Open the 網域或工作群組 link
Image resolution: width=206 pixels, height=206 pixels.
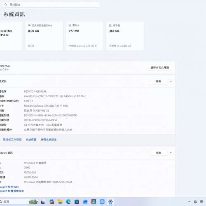point(12,140)
